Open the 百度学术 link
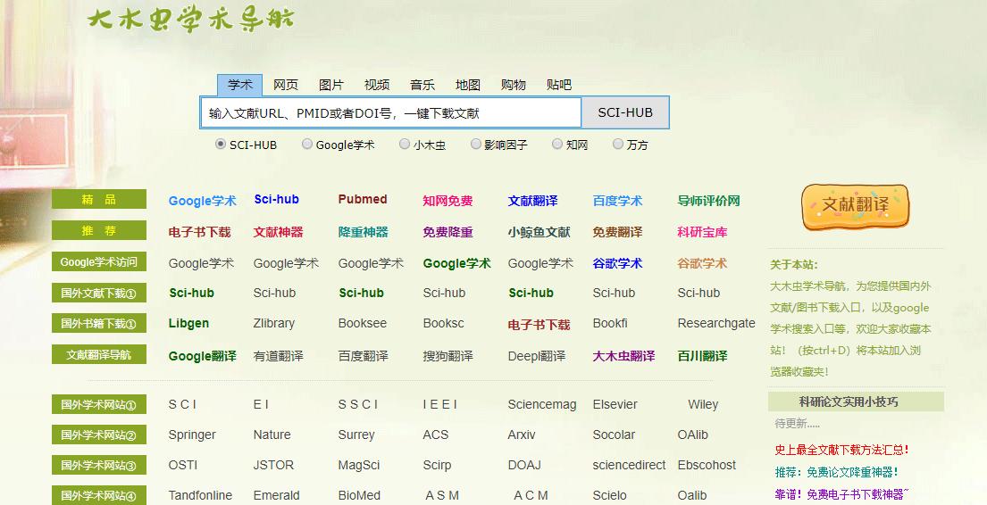The image size is (987, 505). coord(617,201)
